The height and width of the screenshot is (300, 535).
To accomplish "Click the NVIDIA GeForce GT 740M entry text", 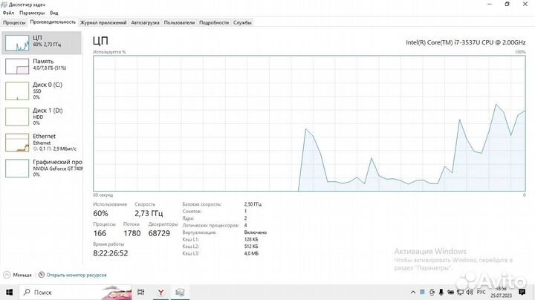I will click(x=58, y=169).
